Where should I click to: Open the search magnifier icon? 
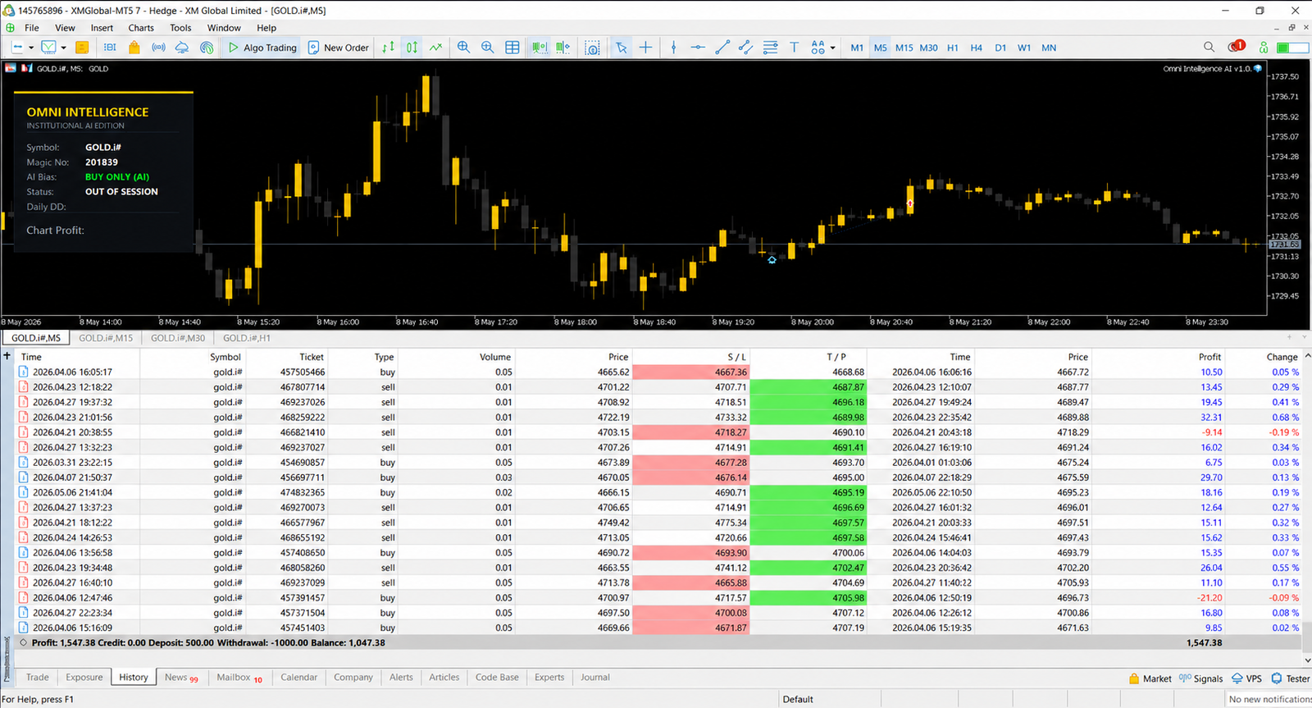(x=1209, y=48)
